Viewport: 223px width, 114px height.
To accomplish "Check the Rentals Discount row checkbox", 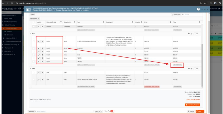I will (34, 26).
